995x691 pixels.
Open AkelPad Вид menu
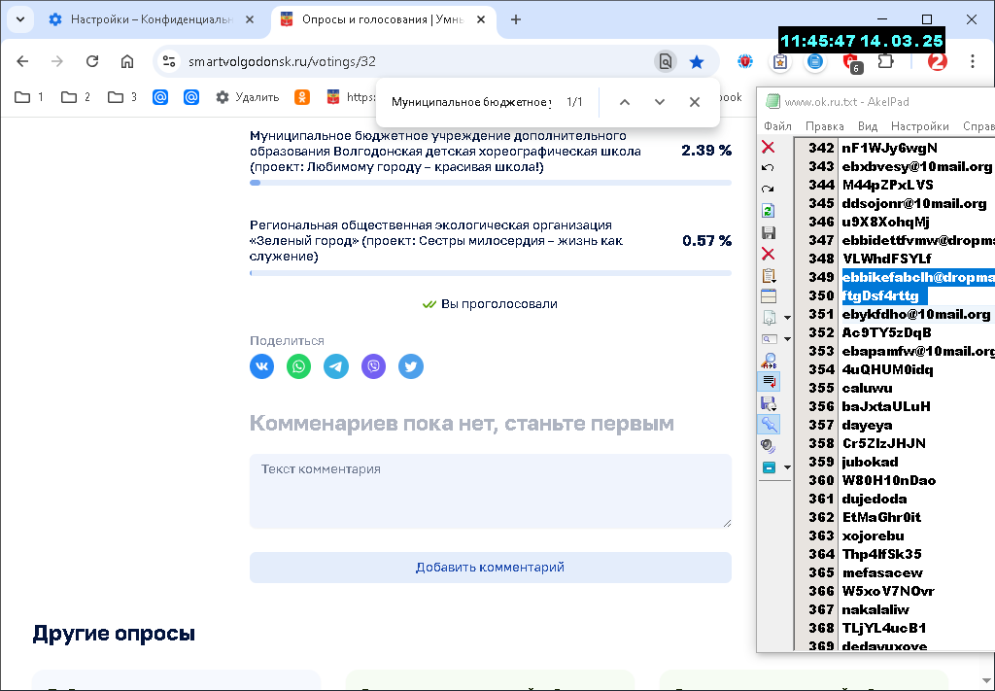(x=867, y=125)
